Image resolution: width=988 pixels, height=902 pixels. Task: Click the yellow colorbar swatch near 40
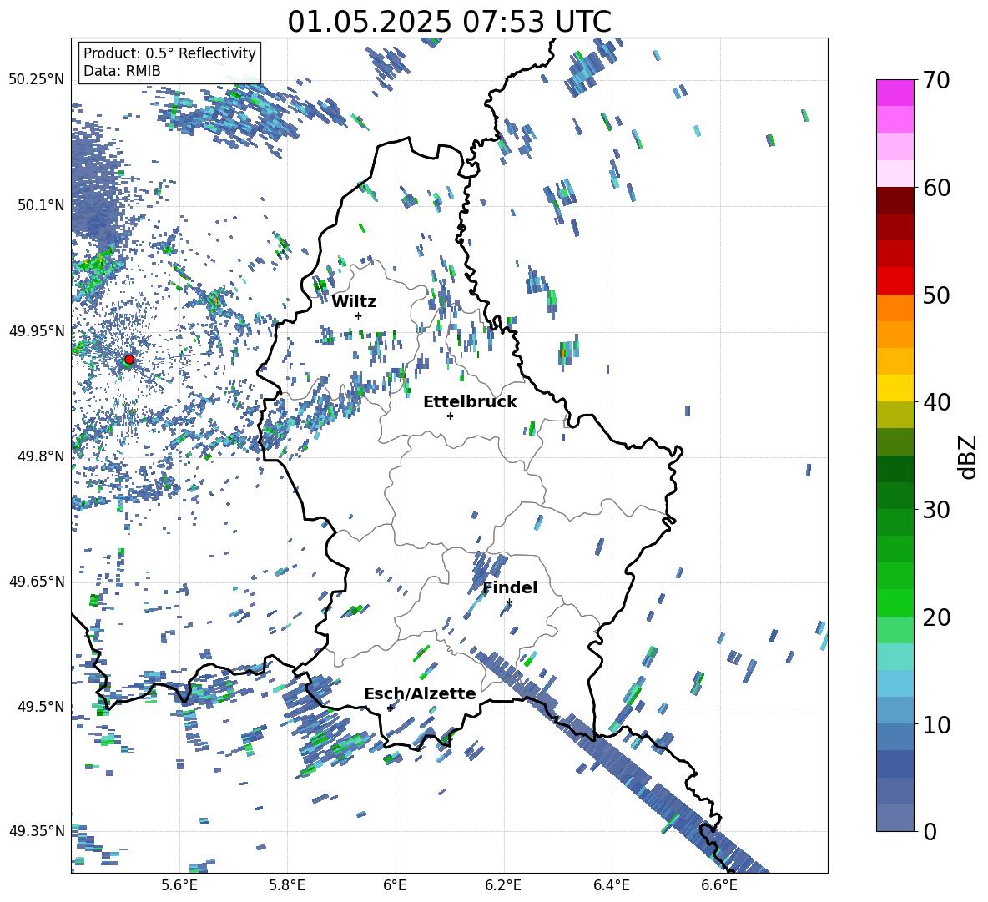tap(895, 388)
